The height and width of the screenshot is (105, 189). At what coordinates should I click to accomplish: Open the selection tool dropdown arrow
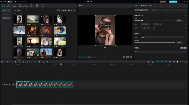(x=4, y=62)
